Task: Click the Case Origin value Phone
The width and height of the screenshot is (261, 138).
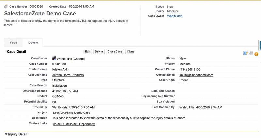Action: coord(184,80)
